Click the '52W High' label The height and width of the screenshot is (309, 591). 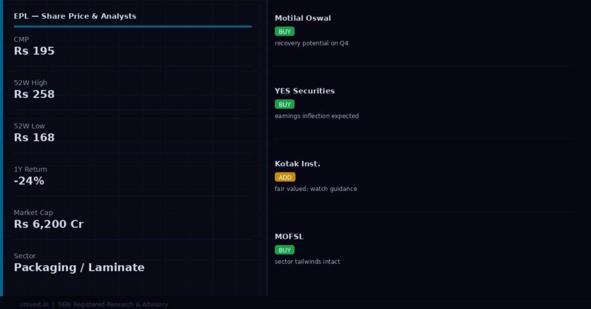coord(31,83)
